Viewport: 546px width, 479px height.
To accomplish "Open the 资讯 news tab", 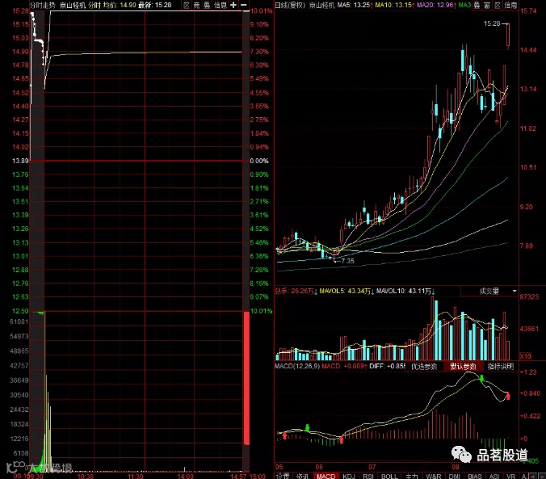I will (302, 476).
